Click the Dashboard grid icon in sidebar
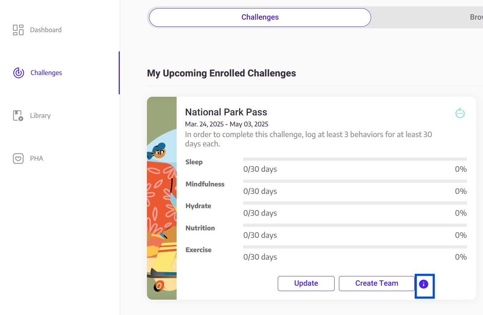The width and height of the screenshot is (483, 315). coord(18,30)
